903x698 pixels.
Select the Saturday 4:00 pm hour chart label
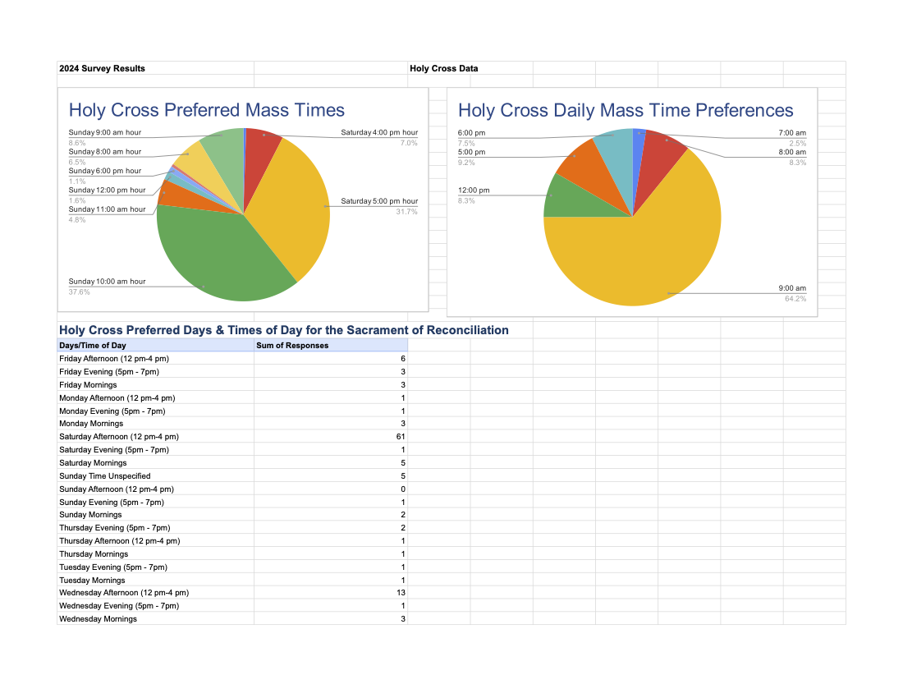coord(379,132)
